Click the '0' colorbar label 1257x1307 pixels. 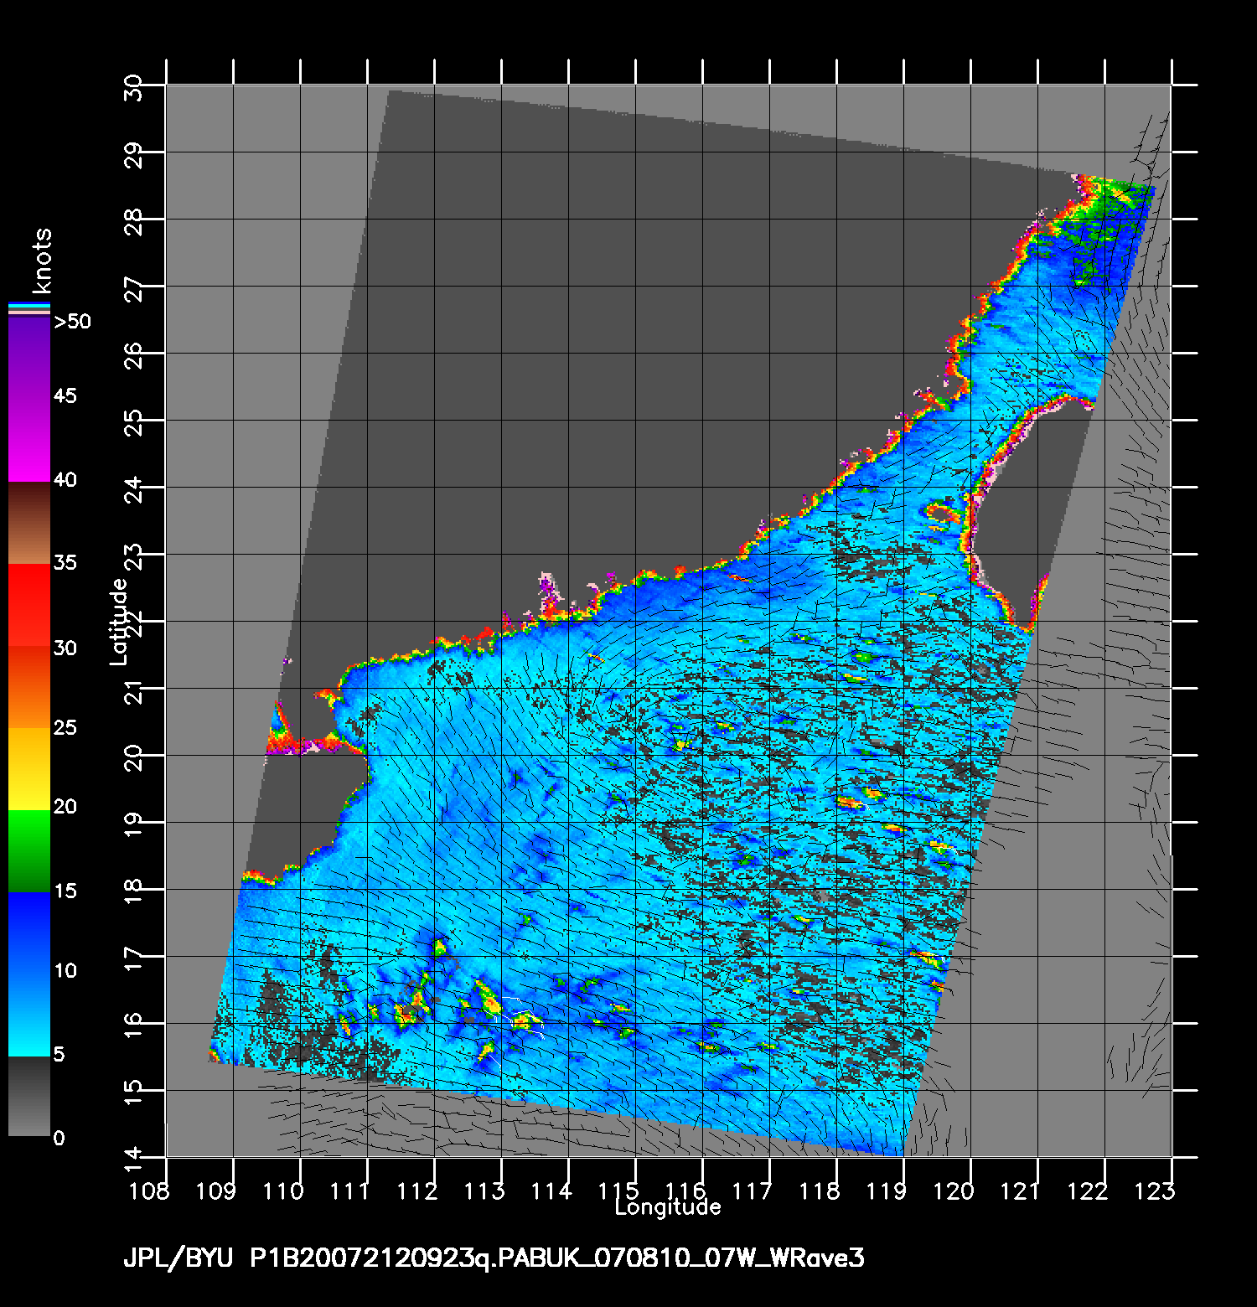[59, 1138]
